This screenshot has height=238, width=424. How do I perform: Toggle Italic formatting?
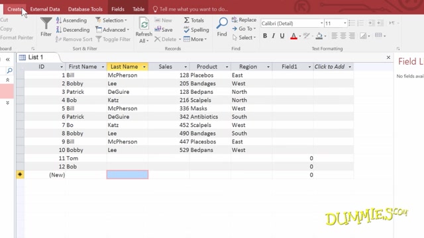pyautogui.click(x=274, y=36)
